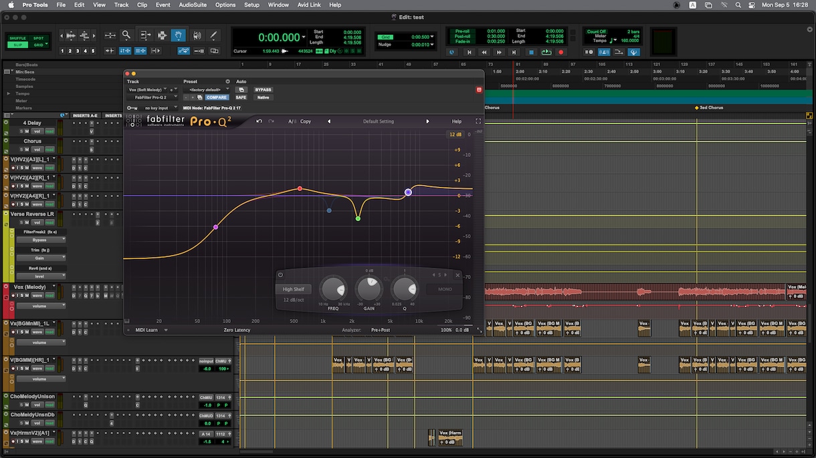Enable Shuffle edit mode

[x=19, y=38]
